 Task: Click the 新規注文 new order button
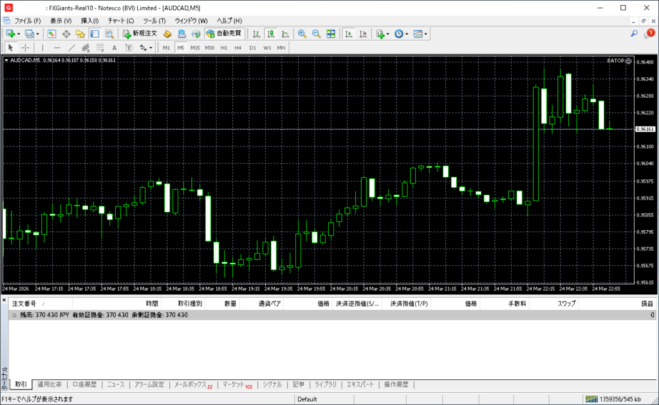tap(140, 33)
